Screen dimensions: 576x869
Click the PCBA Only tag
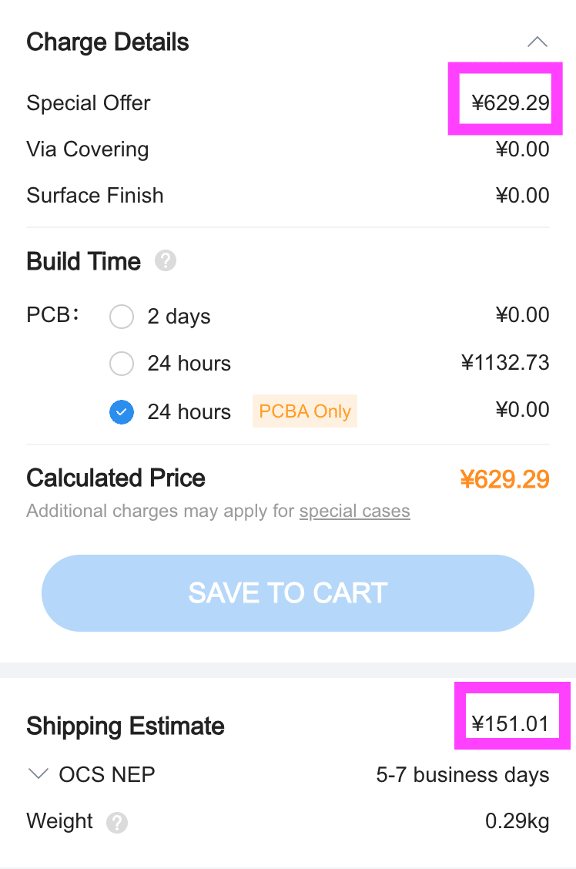[305, 411]
